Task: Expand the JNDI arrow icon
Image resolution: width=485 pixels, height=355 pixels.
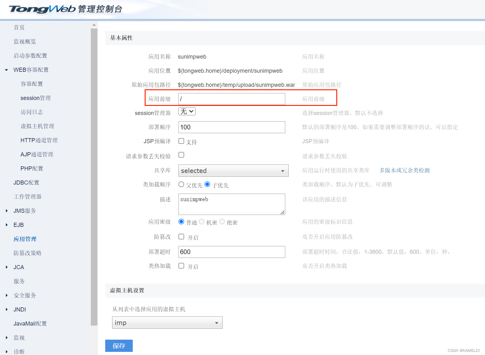Action: (7, 310)
